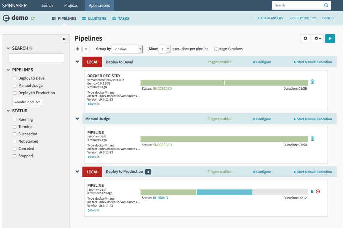Viewport: 343px width, 228px height.
Task: Collapse the SEARCH filter section
Action: click(8, 48)
